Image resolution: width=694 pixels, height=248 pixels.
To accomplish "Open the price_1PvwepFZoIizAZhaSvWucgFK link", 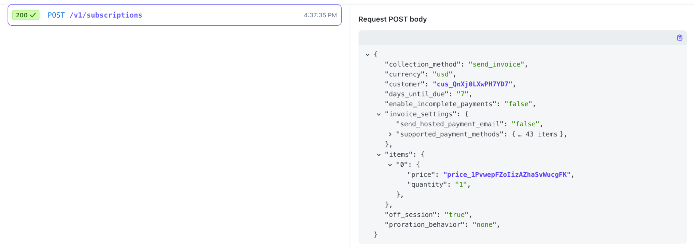I will click(x=507, y=175).
